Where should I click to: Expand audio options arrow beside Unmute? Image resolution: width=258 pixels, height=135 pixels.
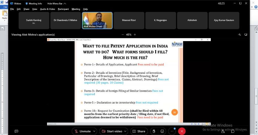(95, 131)
